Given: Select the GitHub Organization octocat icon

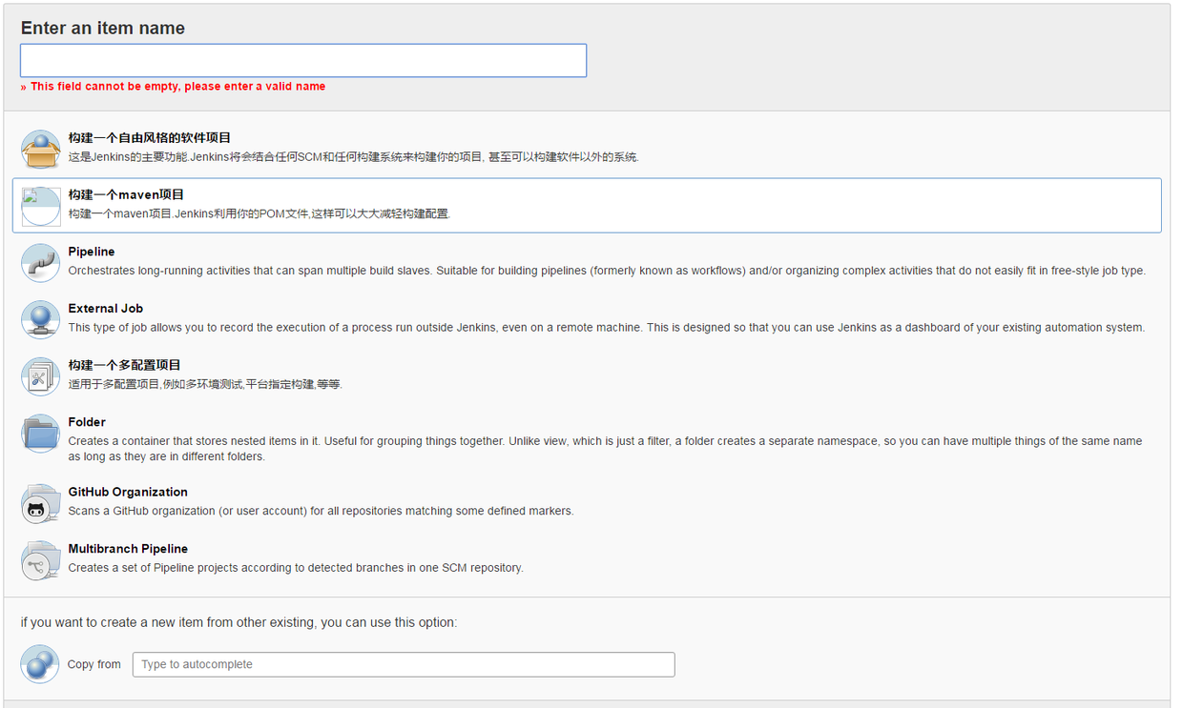Looking at the screenshot, I should click(40, 503).
